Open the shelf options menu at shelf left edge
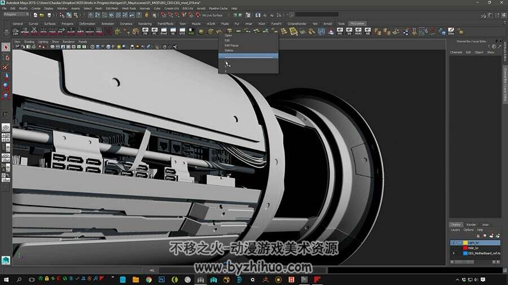 point(6,32)
